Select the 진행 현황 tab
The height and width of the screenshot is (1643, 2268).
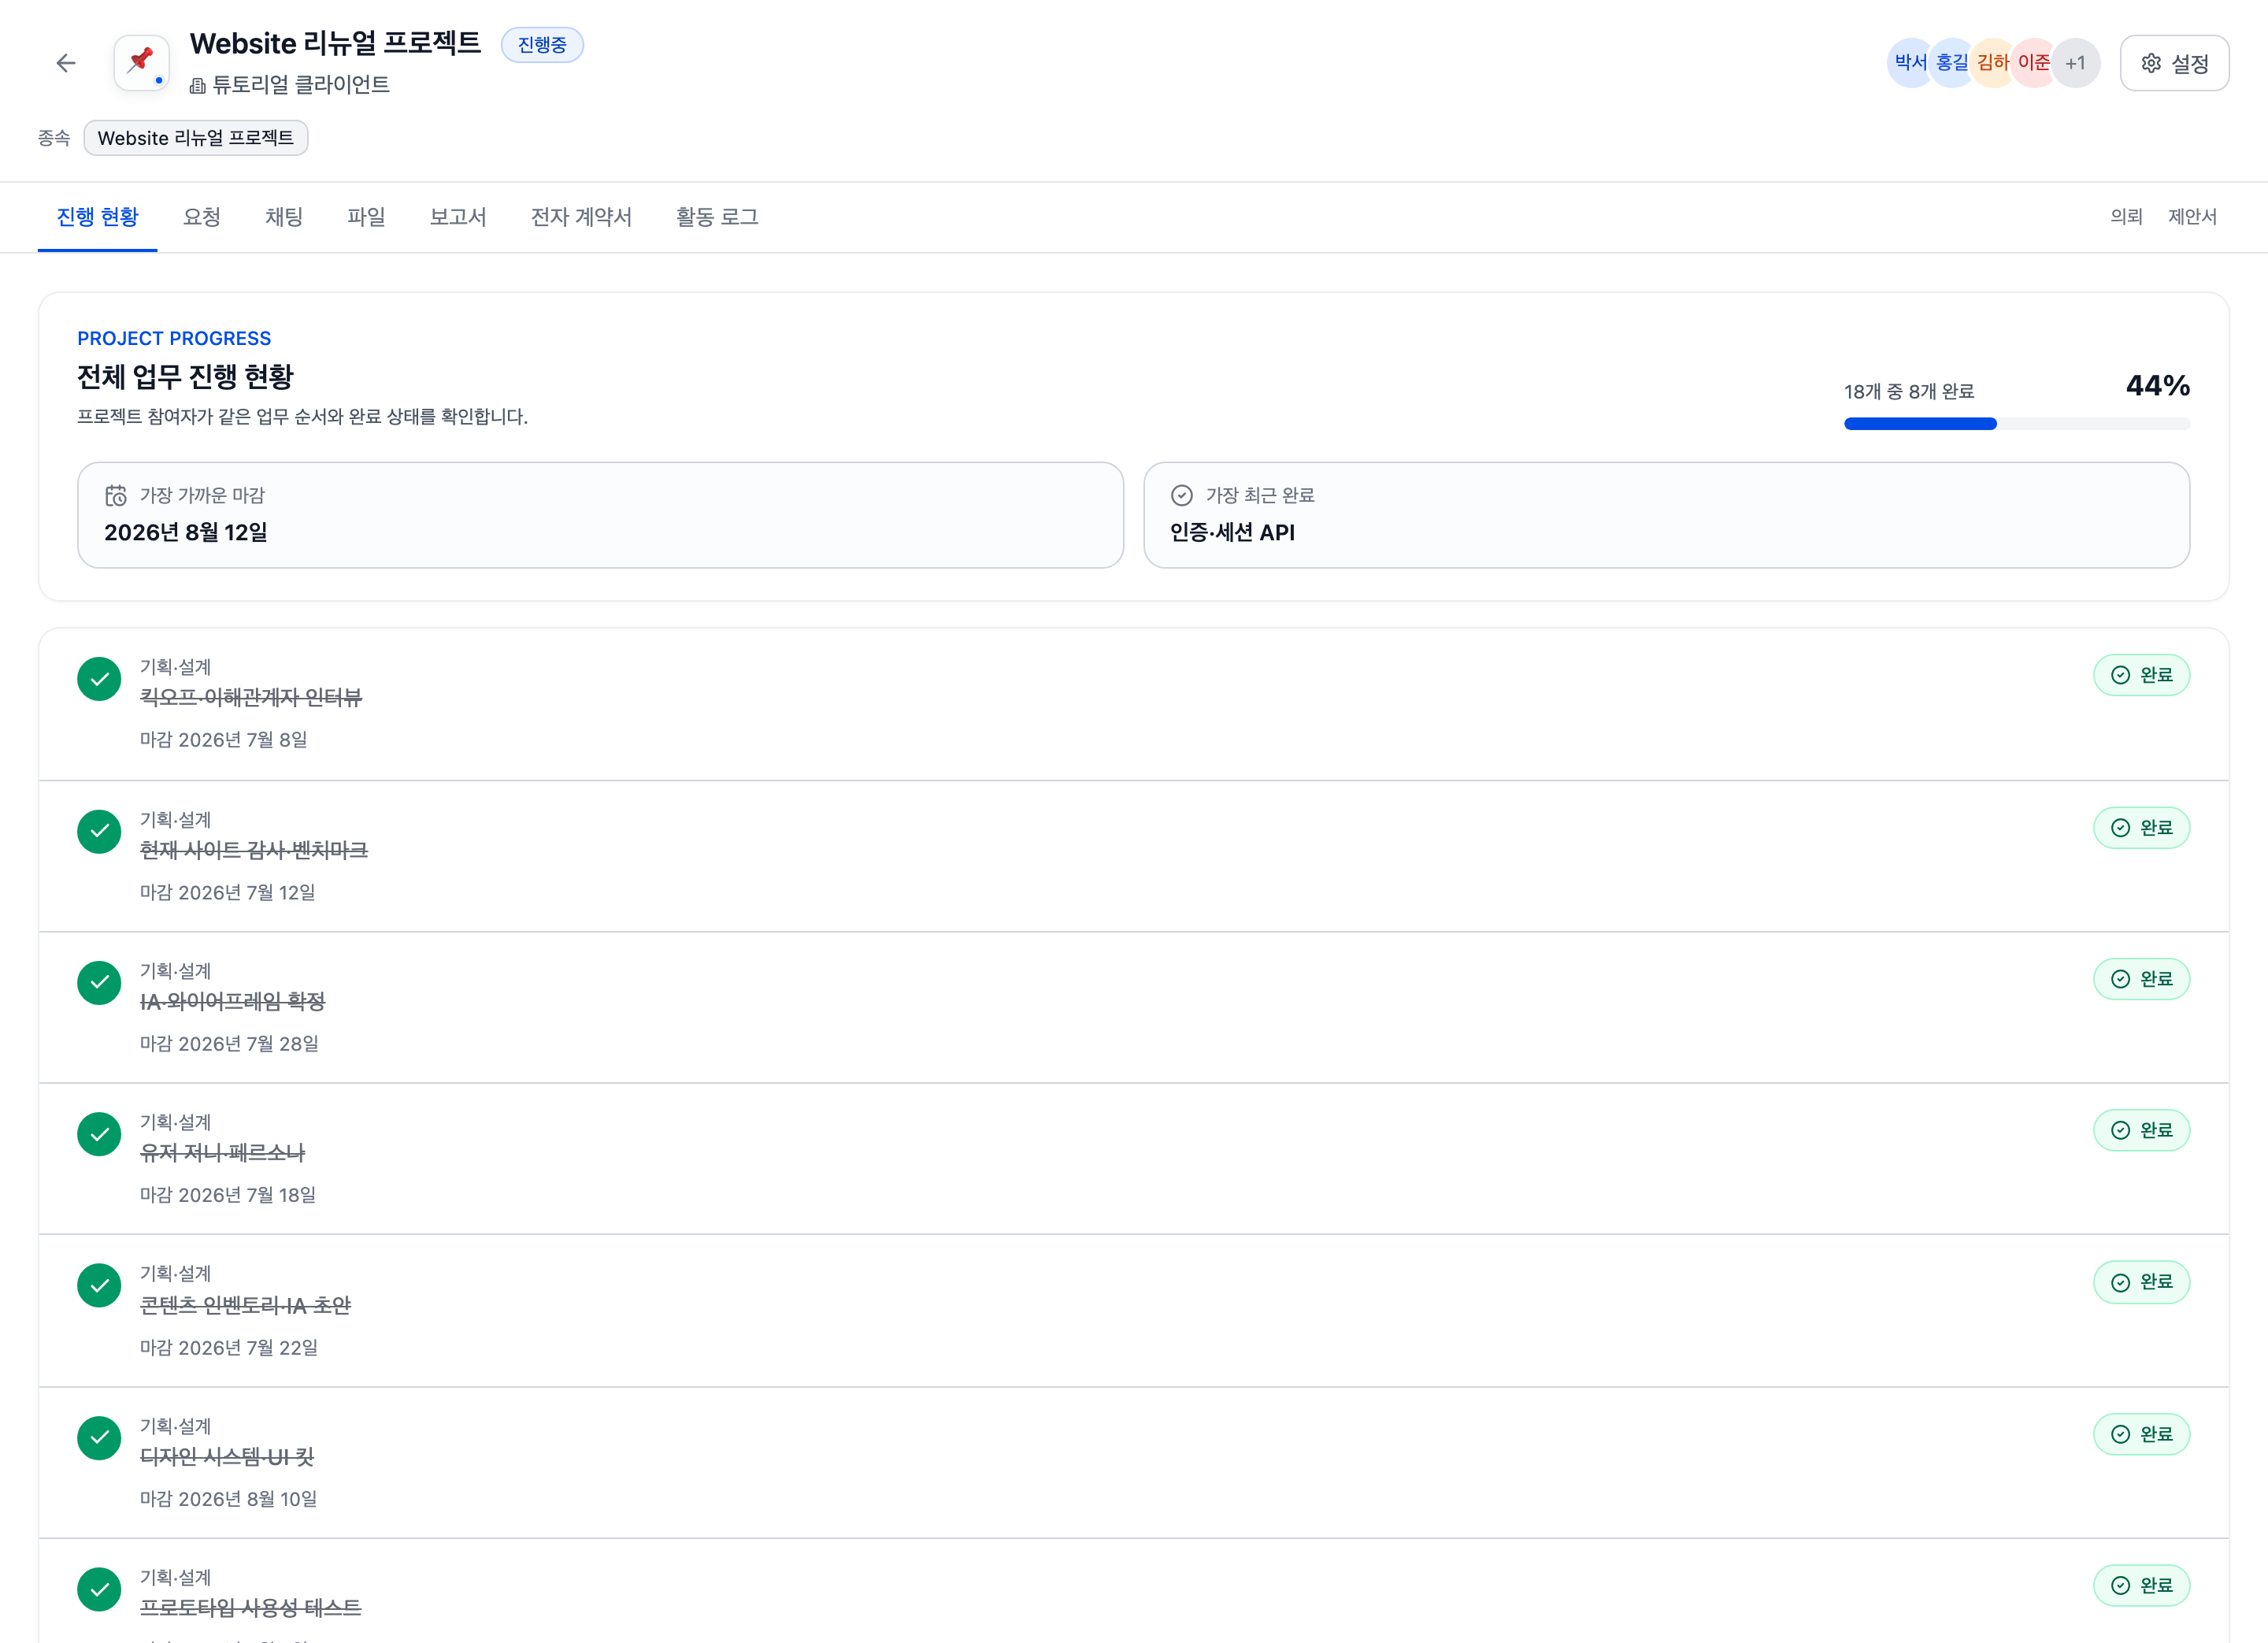[x=98, y=217]
